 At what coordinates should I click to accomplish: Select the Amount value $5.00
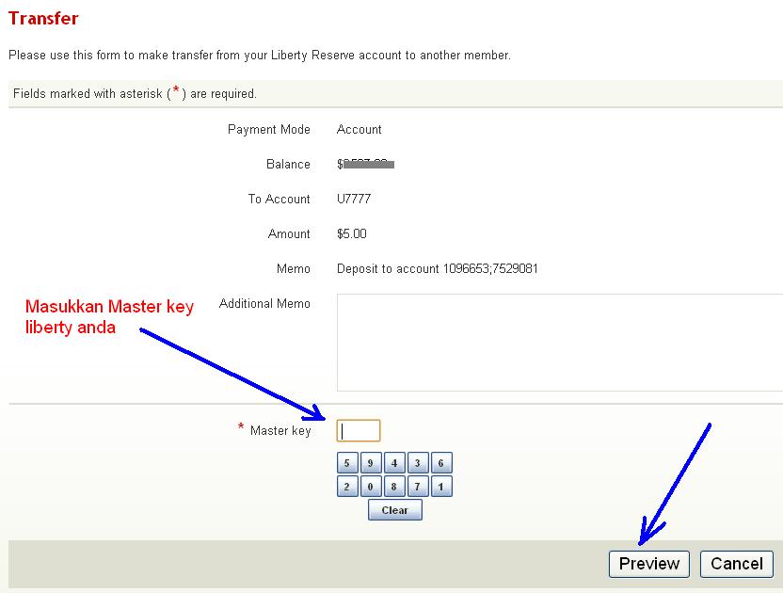pyautogui.click(x=352, y=233)
